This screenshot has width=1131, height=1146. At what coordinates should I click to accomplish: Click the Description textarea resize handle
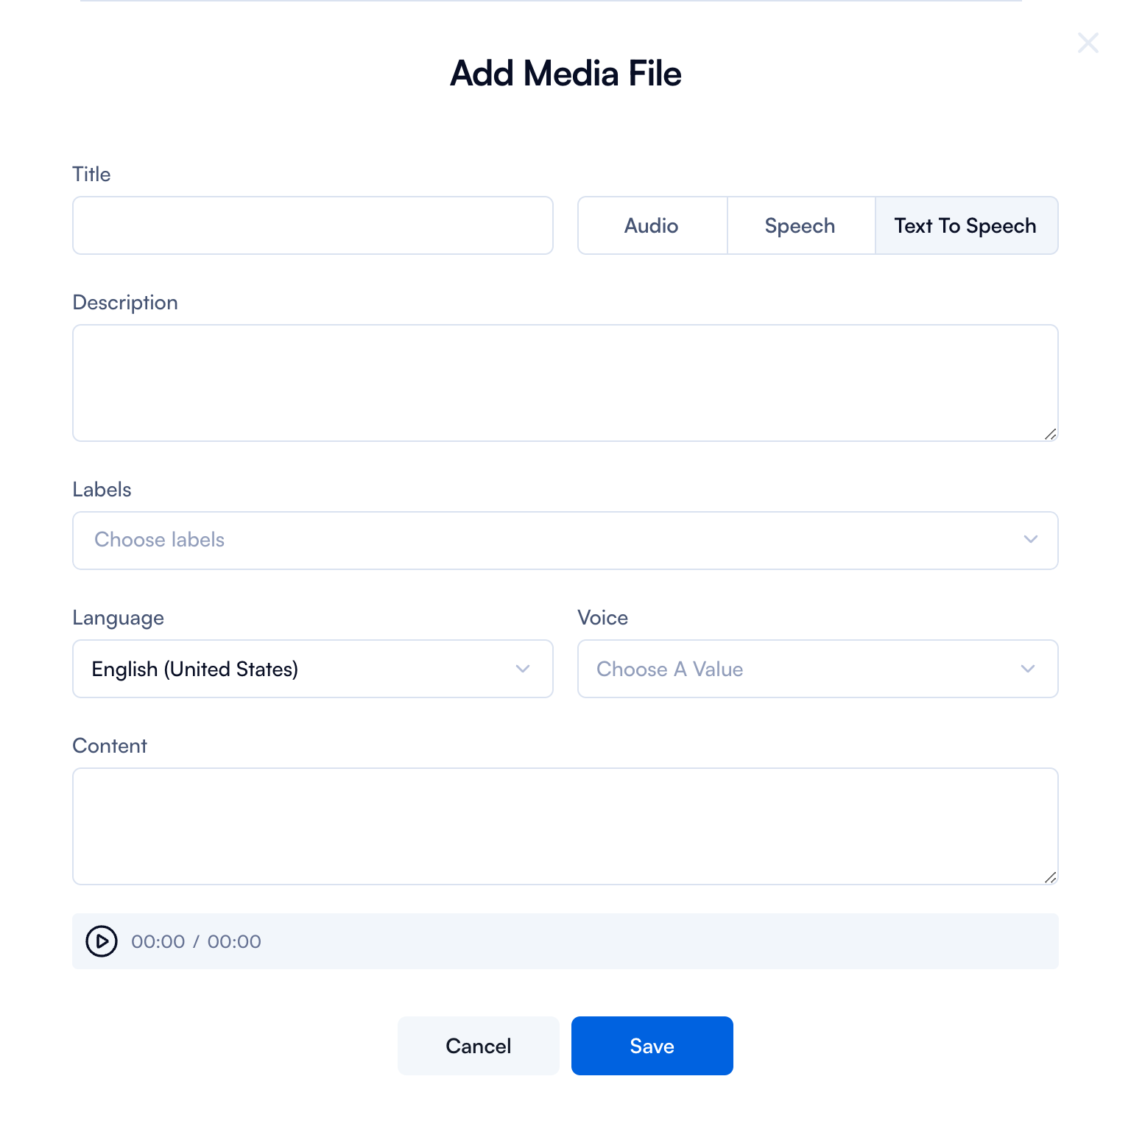tap(1051, 435)
